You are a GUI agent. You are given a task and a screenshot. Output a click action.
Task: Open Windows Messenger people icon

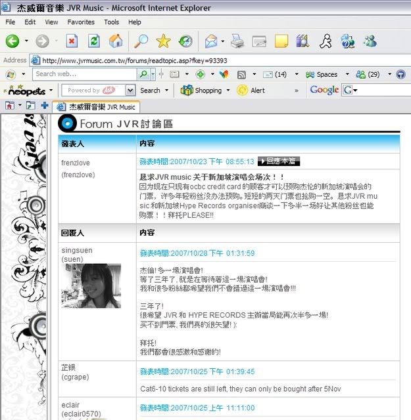[x=370, y=41]
